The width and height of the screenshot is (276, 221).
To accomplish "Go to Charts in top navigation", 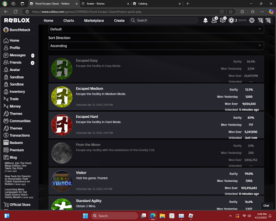I will tap(68, 20).
